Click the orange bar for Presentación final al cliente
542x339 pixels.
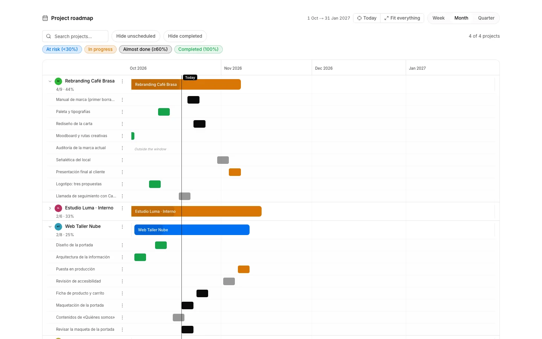click(235, 172)
